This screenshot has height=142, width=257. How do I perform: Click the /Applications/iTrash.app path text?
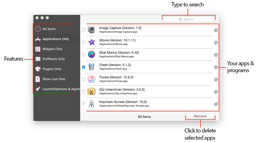113,69
